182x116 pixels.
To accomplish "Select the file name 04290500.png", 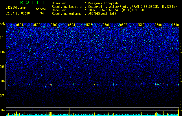I will pyautogui.click(x=16, y=8).
